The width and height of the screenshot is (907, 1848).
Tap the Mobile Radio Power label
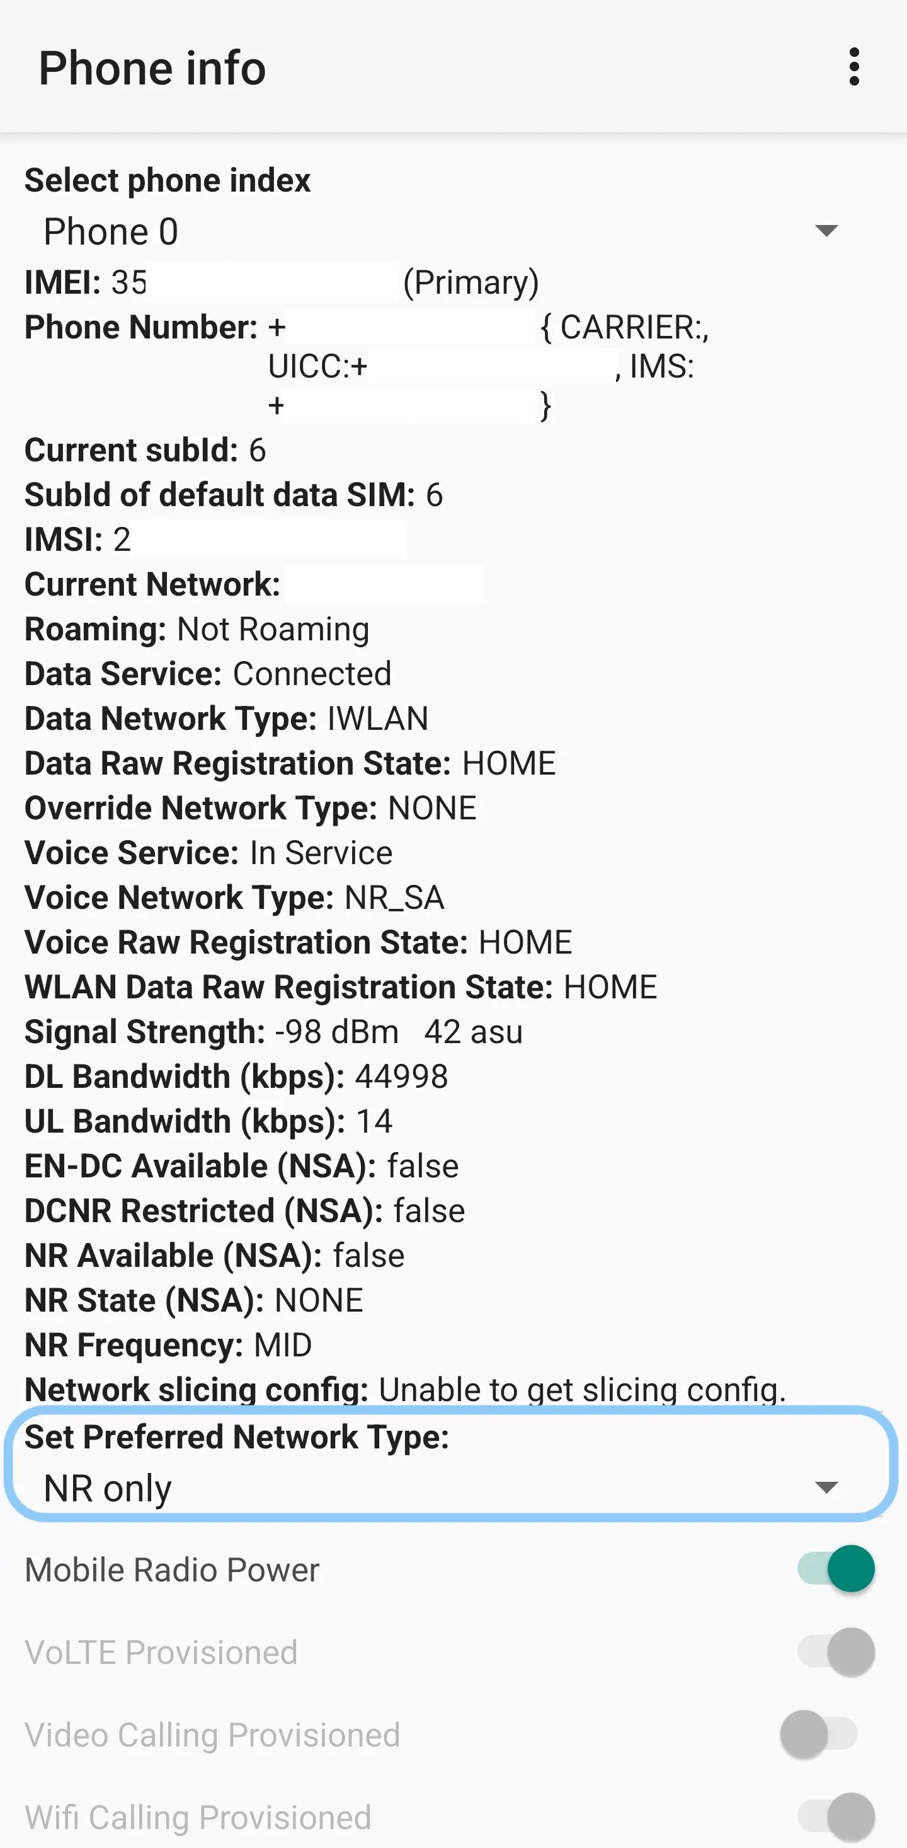(172, 1569)
